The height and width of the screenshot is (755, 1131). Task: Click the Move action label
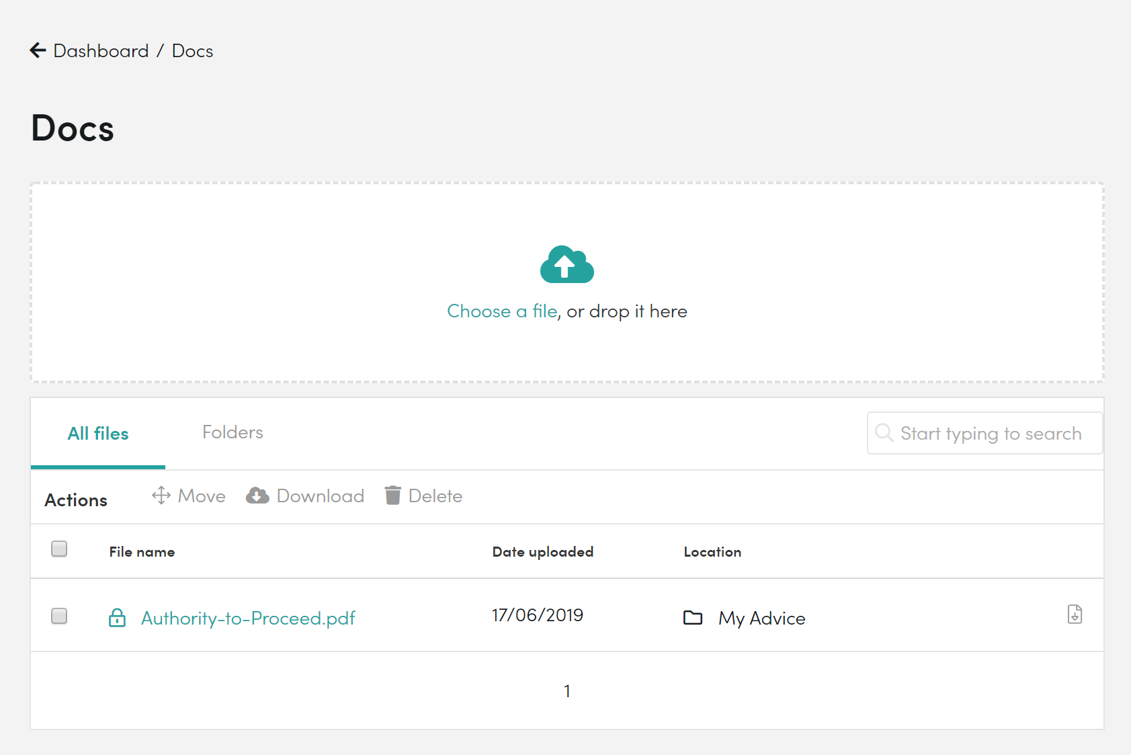202,496
